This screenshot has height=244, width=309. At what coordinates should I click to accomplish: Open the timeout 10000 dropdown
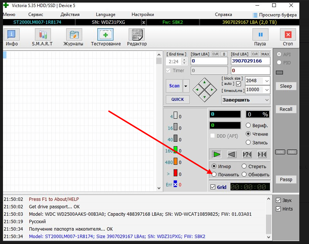click(x=267, y=90)
